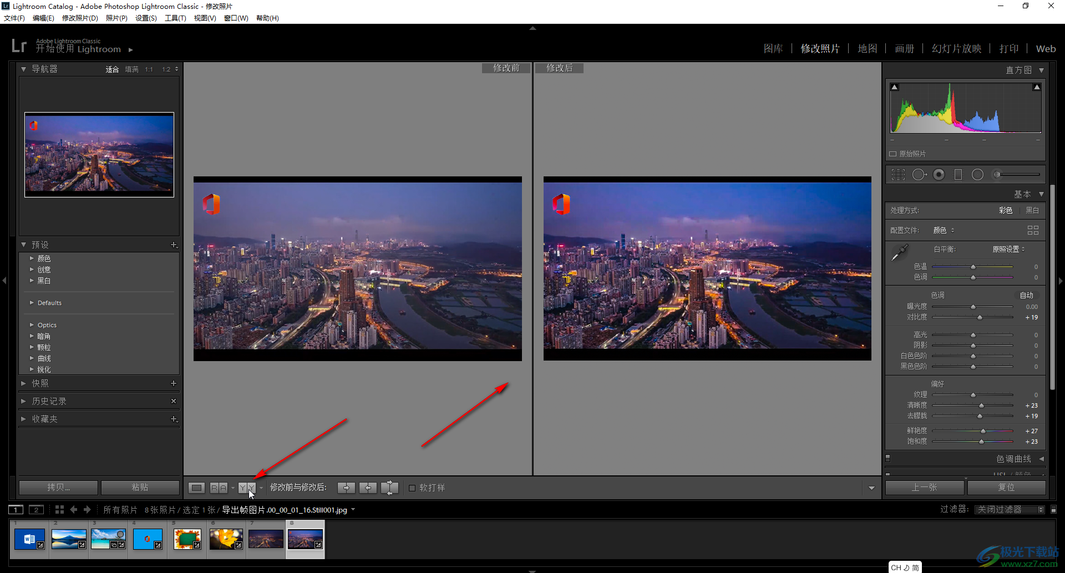Switch to the 图库 module
The height and width of the screenshot is (573, 1065).
(773, 49)
